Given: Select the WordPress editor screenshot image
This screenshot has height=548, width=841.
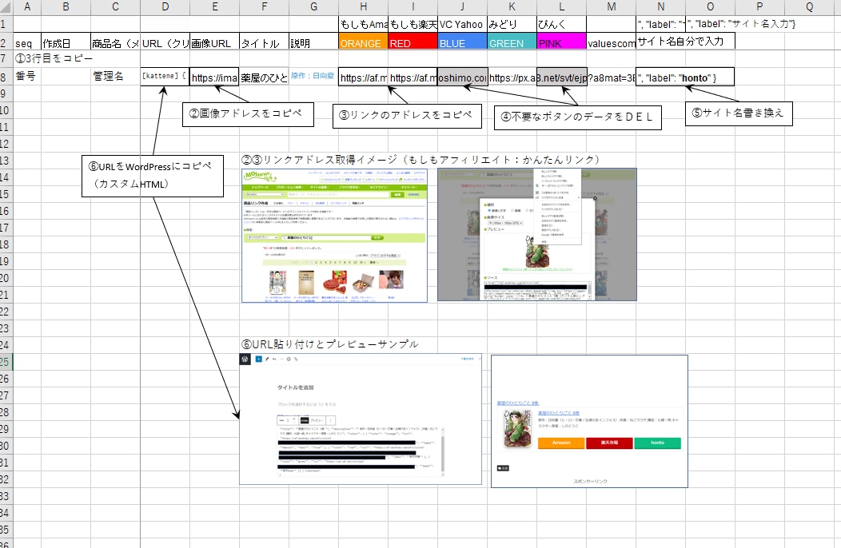Looking at the screenshot, I should [x=361, y=419].
